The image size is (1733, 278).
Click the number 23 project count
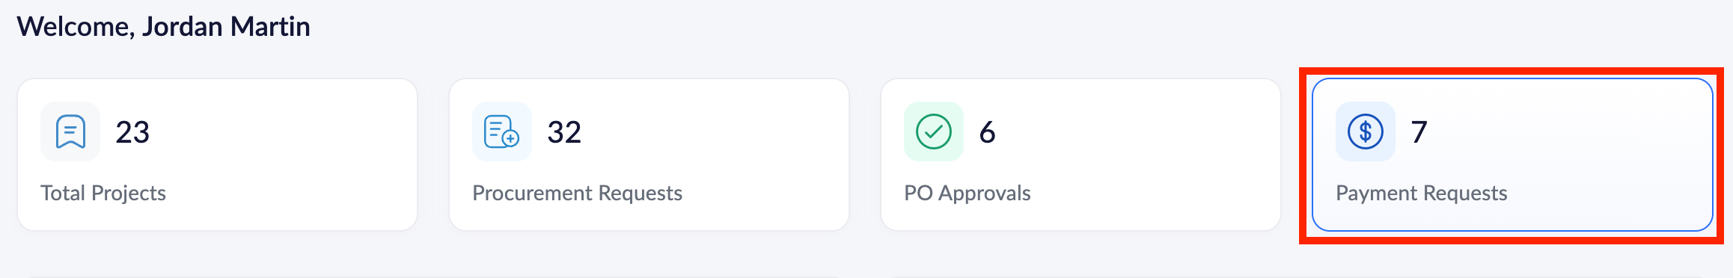132,132
